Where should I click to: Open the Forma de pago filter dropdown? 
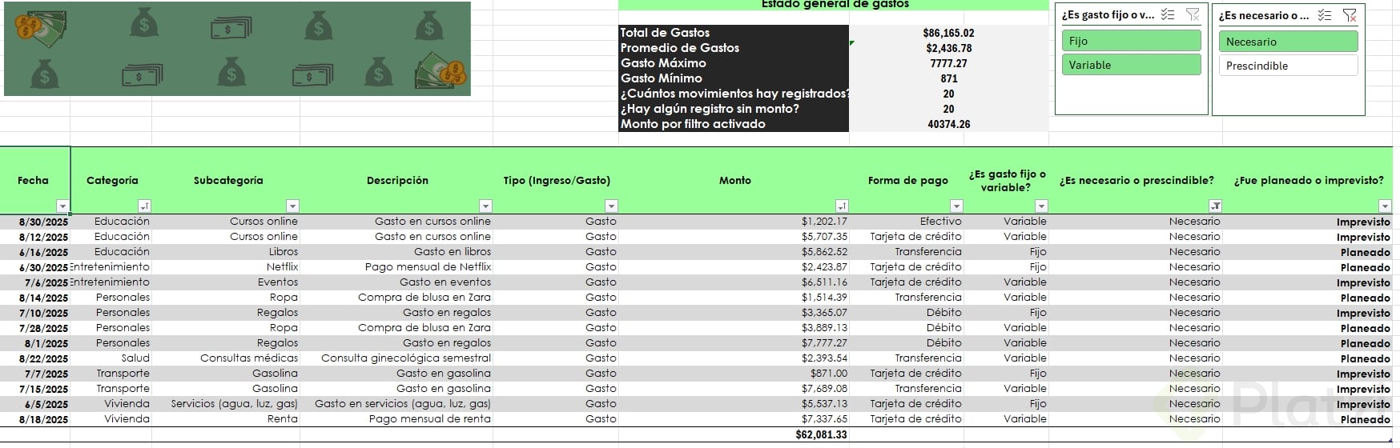point(955,206)
